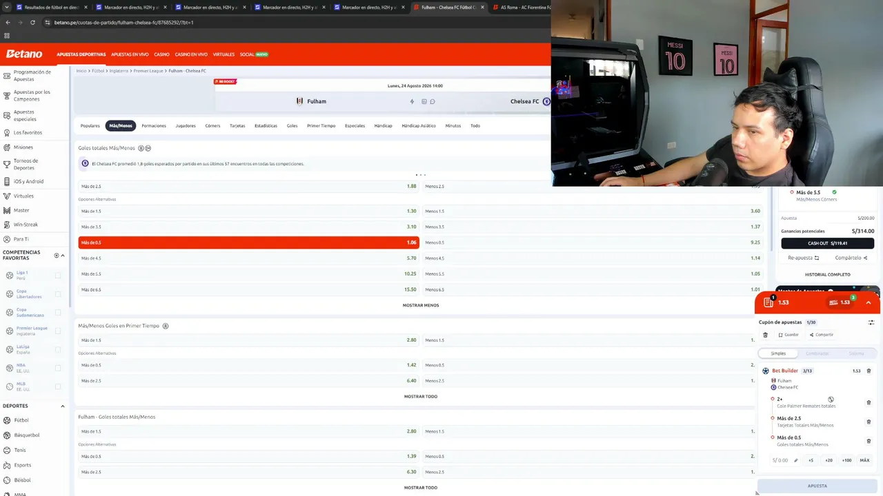Click the Tenis icon under Deportes

pyautogui.click(x=7, y=451)
